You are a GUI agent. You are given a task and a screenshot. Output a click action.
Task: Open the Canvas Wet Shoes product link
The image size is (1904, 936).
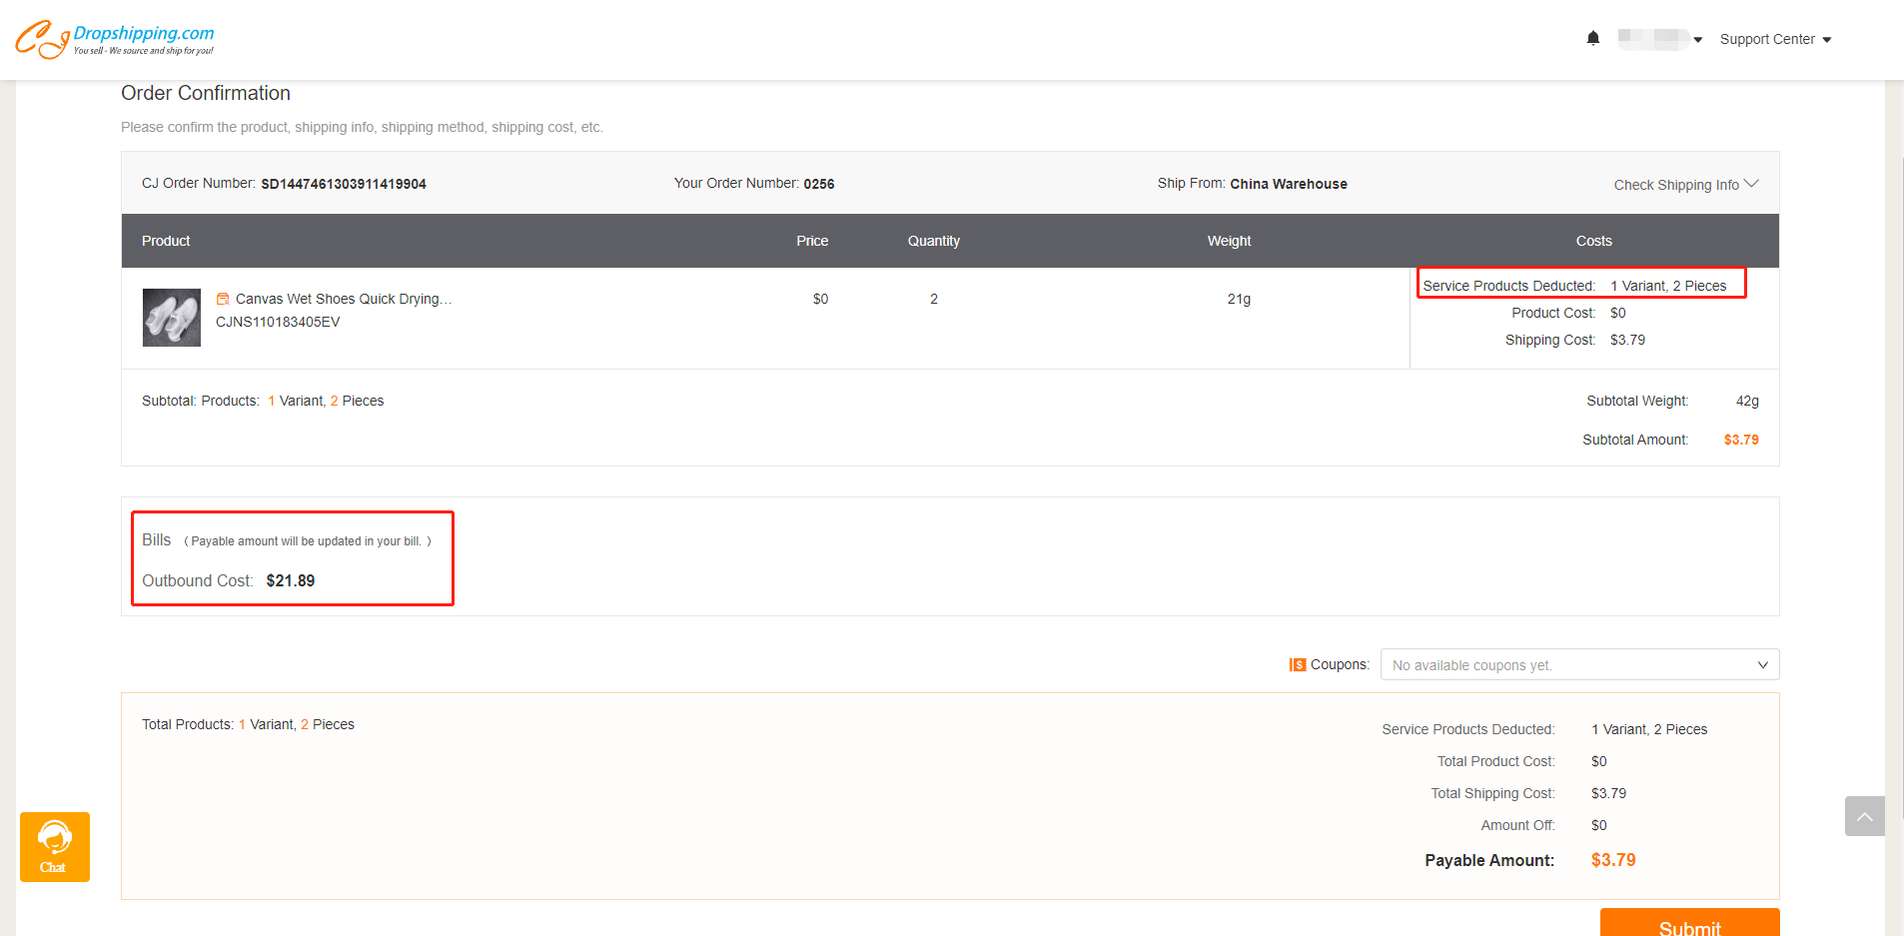[x=343, y=299]
